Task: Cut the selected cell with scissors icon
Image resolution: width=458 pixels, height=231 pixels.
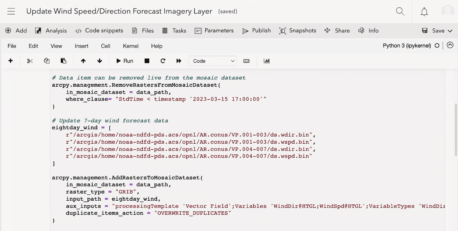Action: click(30, 61)
